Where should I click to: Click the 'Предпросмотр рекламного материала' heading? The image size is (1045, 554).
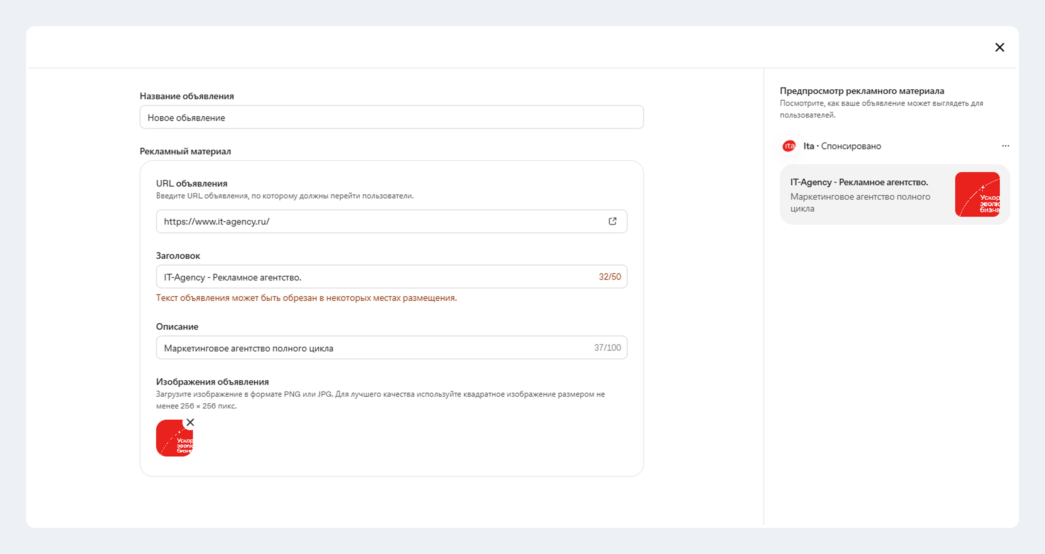coord(862,91)
